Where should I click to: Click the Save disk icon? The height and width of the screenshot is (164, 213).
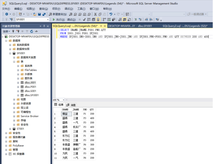pos(39,14)
